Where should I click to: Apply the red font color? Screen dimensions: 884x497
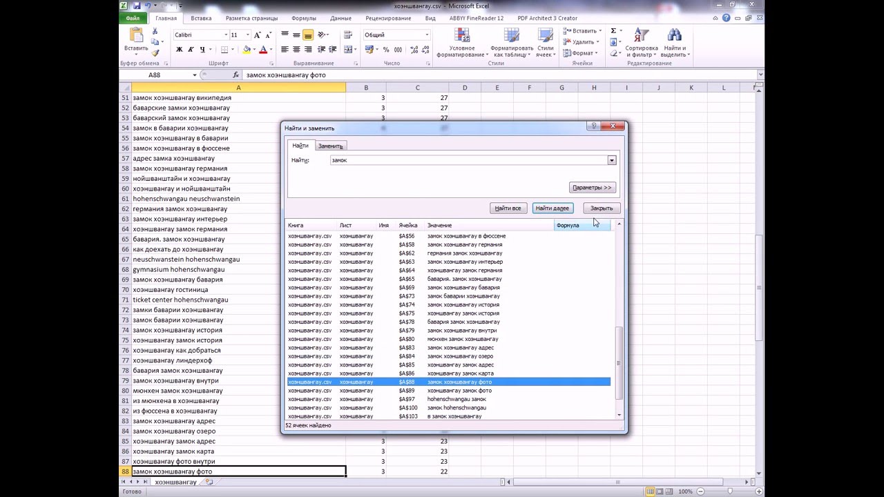(x=262, y=50)
